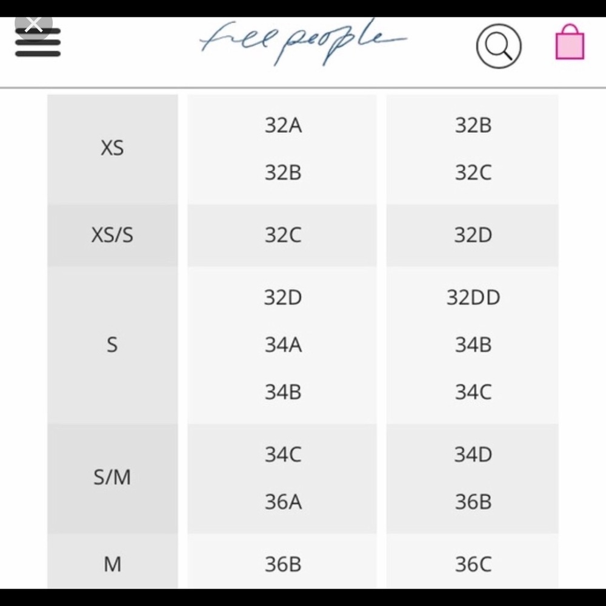This screenshot has height=606, width=606.
Task: Click the S/M size row label
Action: pos(112,477)
